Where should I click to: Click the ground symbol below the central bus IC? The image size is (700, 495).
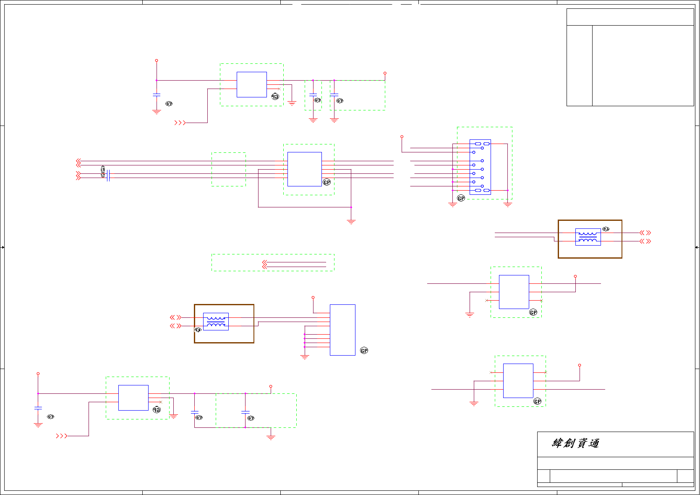(x=351, y=222)
